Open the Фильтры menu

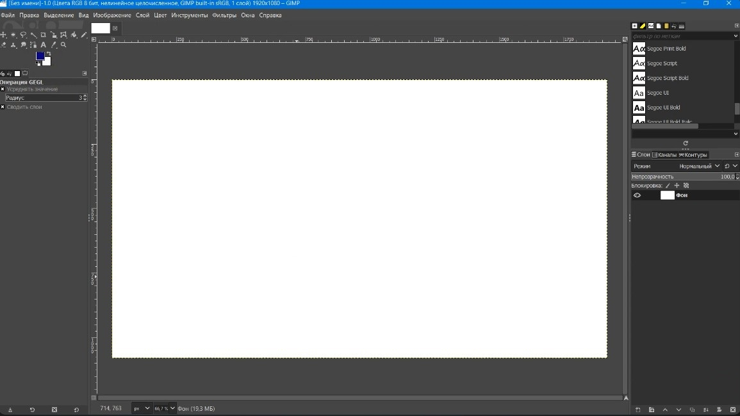(224, 15)
